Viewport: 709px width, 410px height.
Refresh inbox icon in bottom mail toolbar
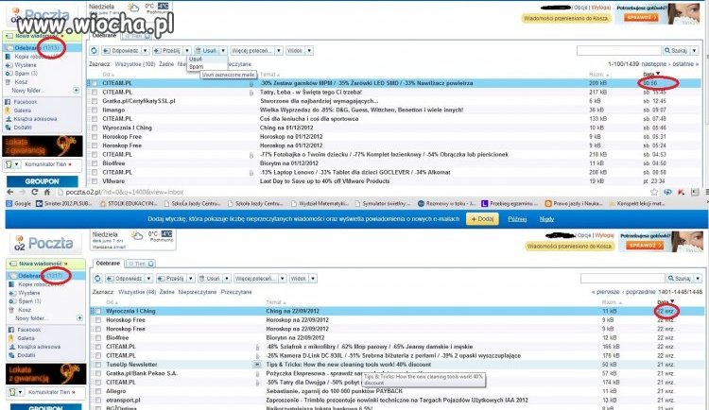tap(97, 279)
